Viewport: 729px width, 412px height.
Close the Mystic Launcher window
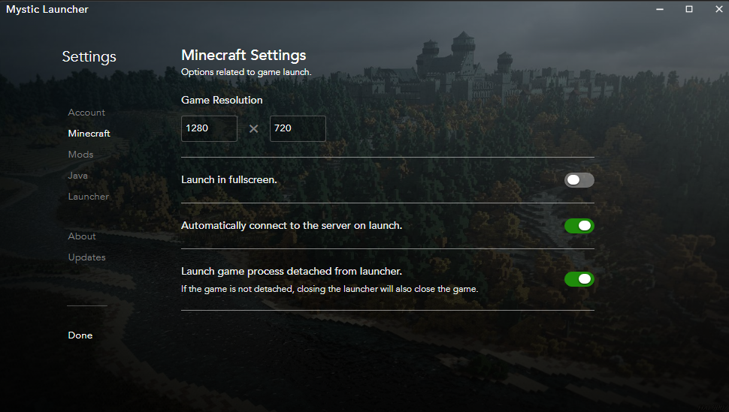point(718,9)
